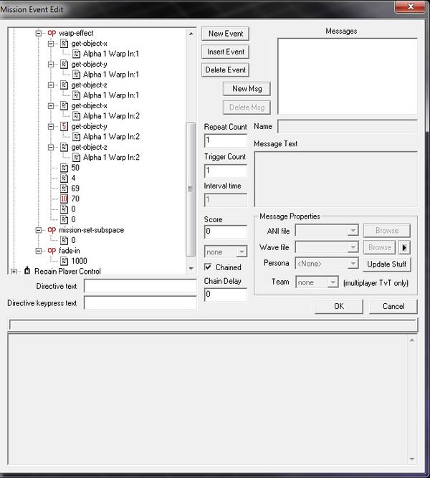
Task: Collapse the fade-in operator node
Action: [x=39, y=251]
